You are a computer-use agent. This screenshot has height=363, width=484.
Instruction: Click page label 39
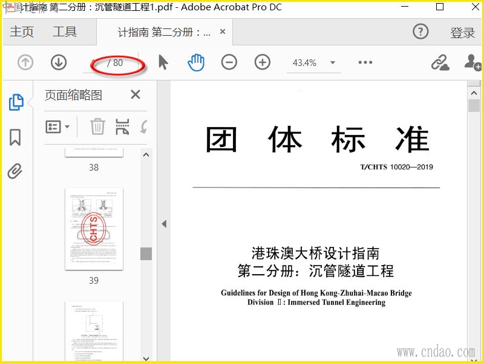pos(94,280)
